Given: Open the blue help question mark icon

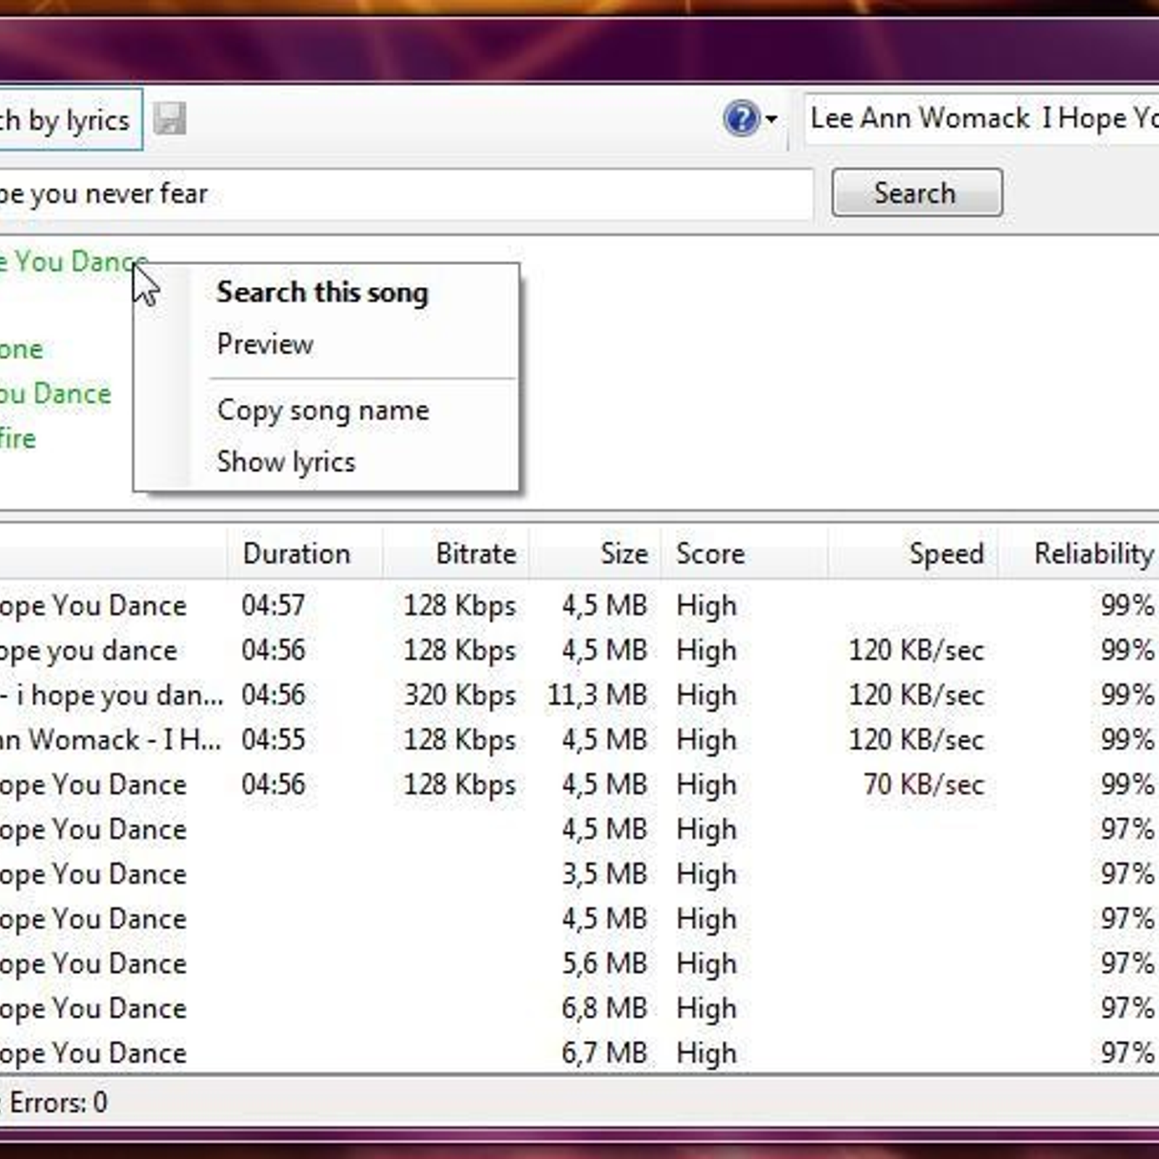Looking at the screenshot, I should [x=741, y=119].
